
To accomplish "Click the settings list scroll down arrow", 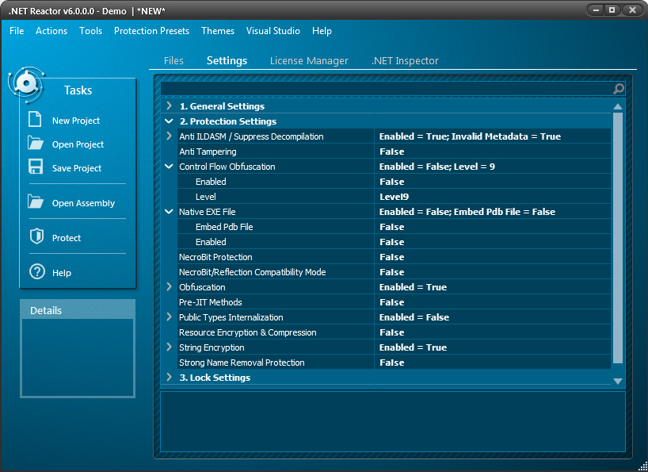I will pyautogui.click(x=618, y=382).
